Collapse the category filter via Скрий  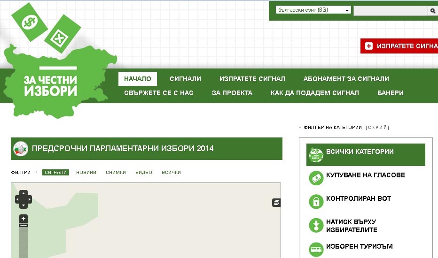[x=377, y=128]
